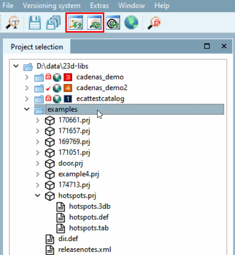Expand the cadenas_demo2 folder

[x=27, y=88]
